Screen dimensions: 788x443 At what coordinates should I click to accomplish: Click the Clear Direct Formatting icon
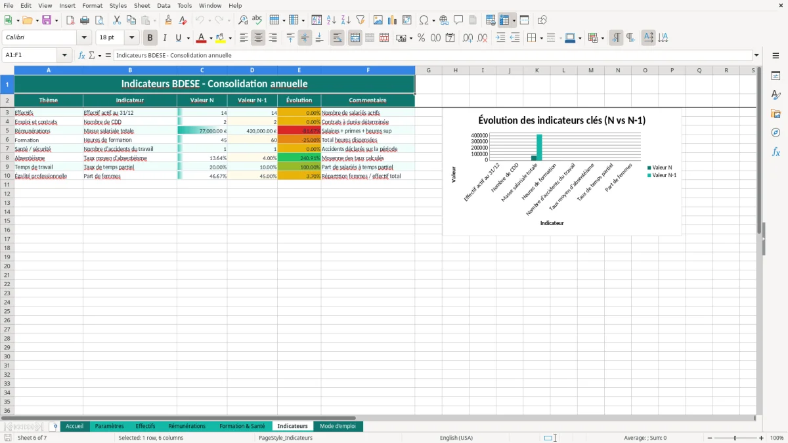(x=183, y=20)
